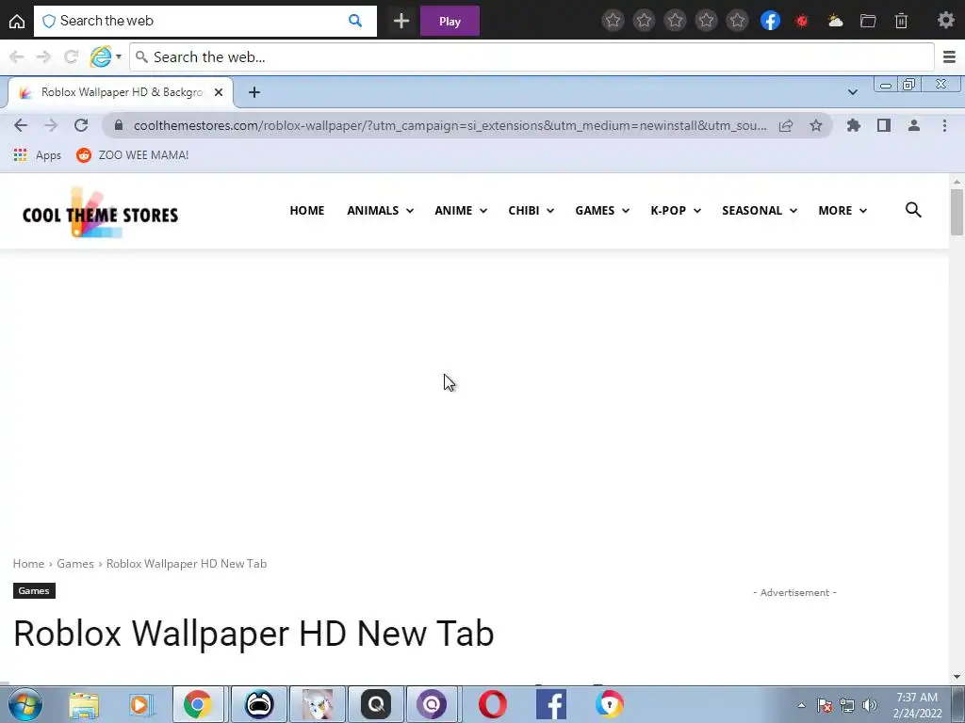965x723 pixels.
Task: Click the red ladybug icon
Action: tap(801, 21)
